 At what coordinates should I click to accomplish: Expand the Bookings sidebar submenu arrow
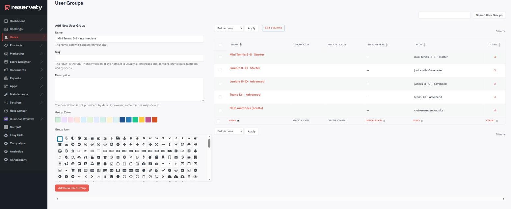point(42,29)
